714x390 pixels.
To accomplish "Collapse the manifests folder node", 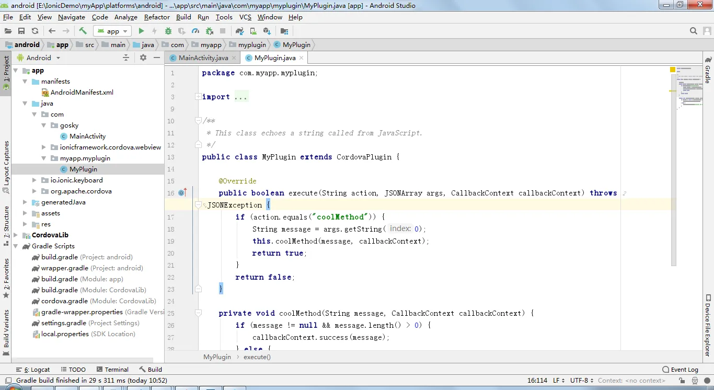I will (25, 82).
